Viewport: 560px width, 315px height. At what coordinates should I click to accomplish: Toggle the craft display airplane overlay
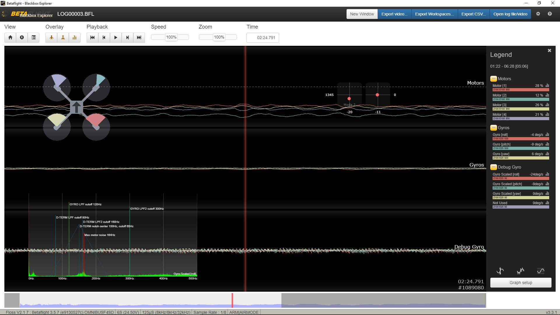coord(51,37)
